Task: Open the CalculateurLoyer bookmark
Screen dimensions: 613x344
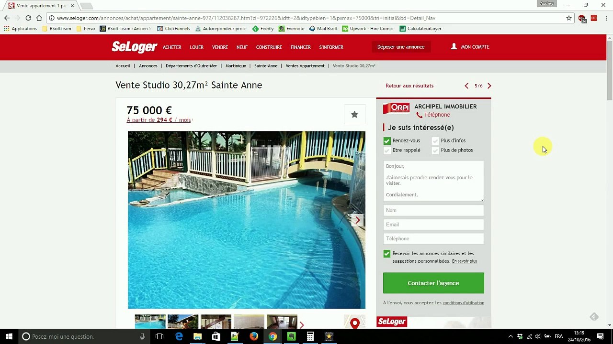Action: pos(420,29)
